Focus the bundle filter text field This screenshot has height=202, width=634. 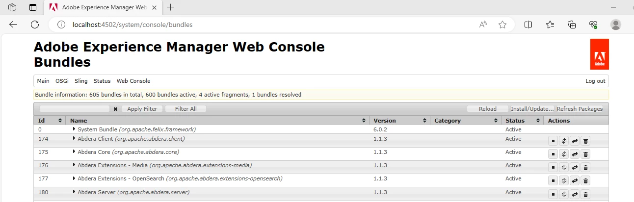(x=75, y=109)
